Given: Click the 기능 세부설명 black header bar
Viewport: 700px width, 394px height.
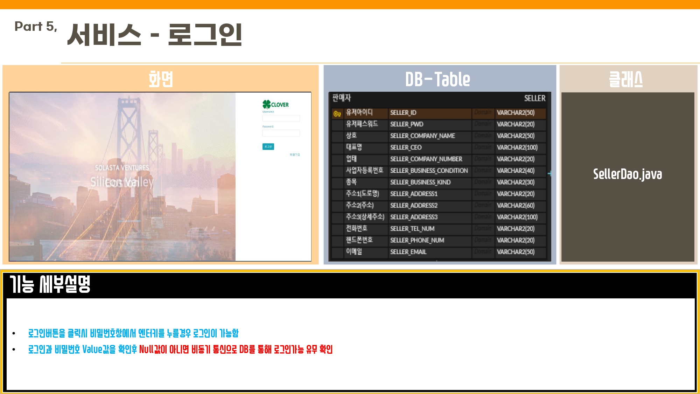Looking at the screenshot, I should coord(350,285).
